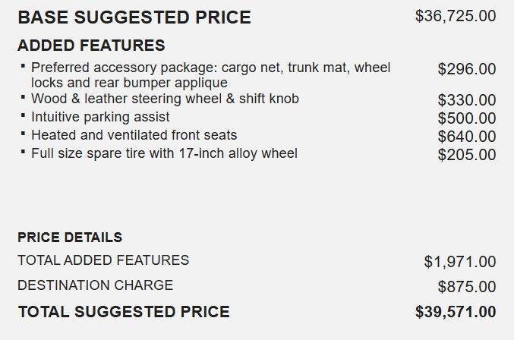Click the $296.00 accessory package price
Image resolution: width=514 pixels, height=340 pixels.
[467, 69]
